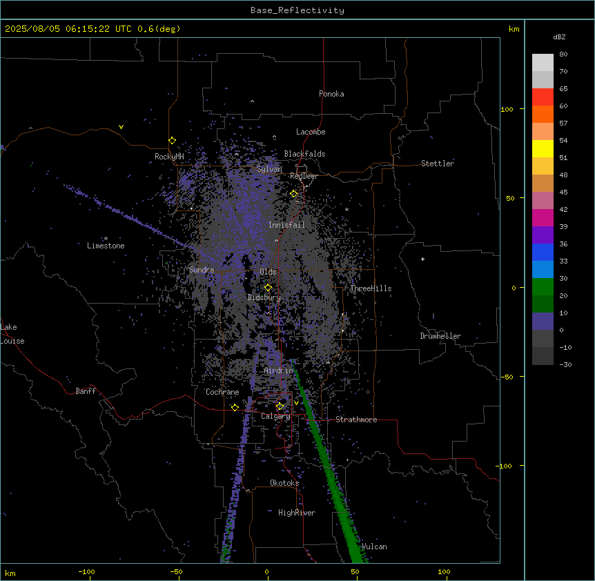
Task: Click the Strathmore city label
Action: [x=356, y=420]
